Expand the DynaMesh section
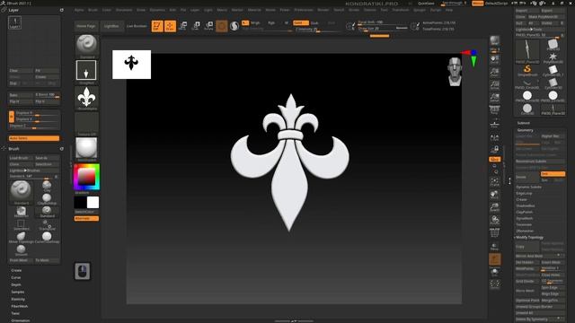 click(x=525, y=218)
